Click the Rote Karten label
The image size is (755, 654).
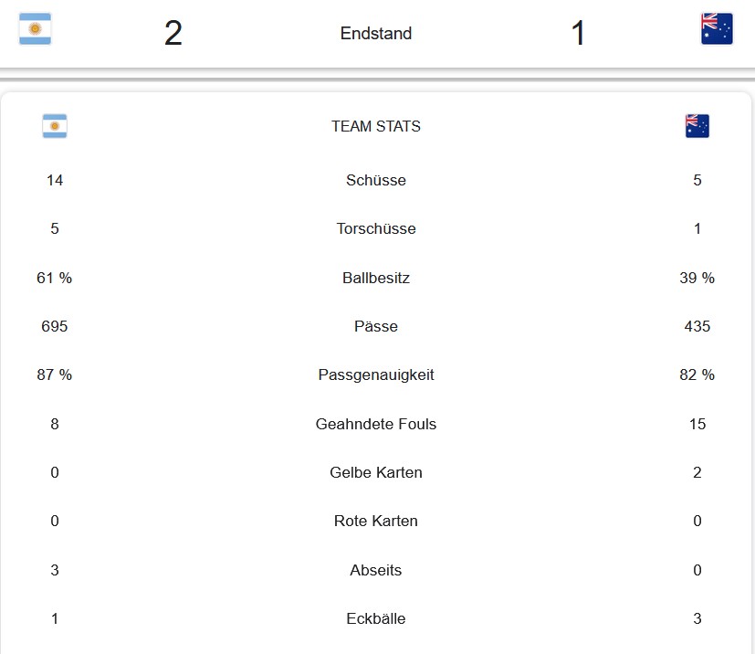pyautogui.click(x=376, y=521)
